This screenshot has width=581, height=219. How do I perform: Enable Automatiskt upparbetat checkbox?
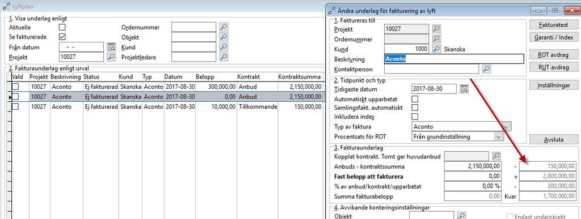[415, 99]
